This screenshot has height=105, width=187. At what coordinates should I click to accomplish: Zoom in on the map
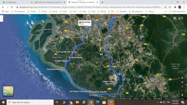pos(182,87)
